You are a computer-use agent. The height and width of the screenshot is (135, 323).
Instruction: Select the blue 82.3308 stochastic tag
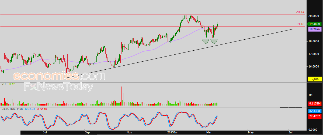click(x=315, y=111)
